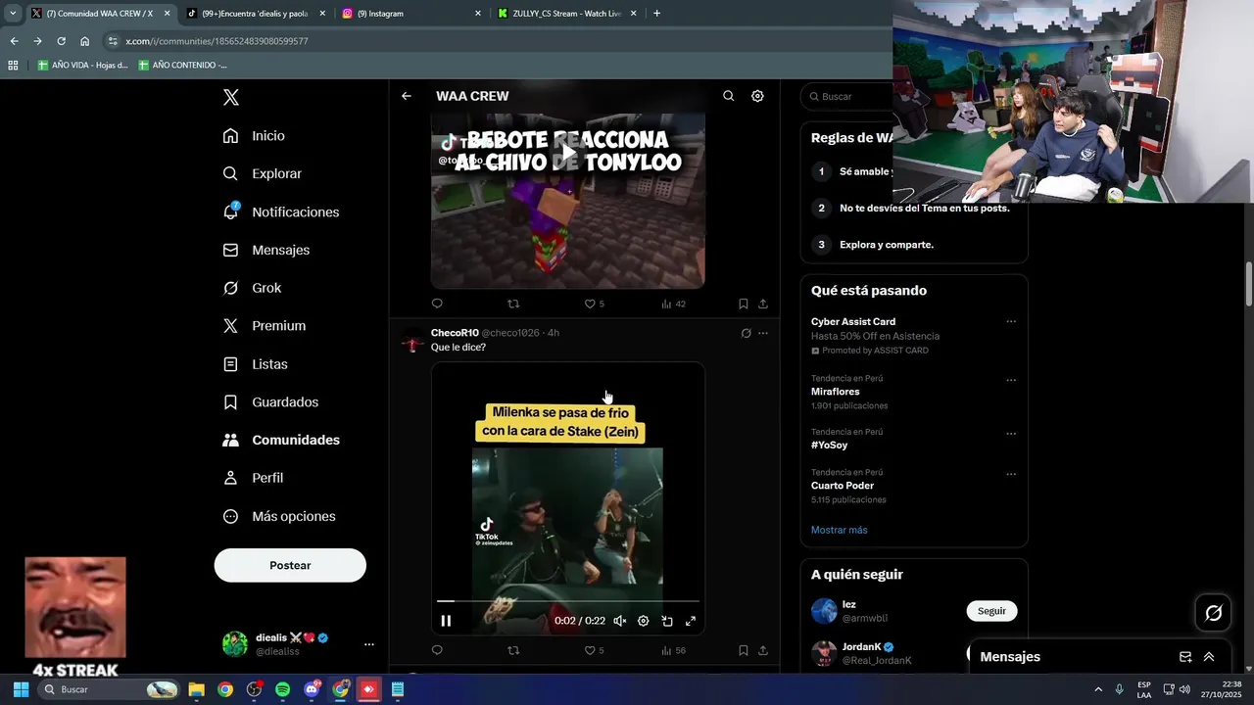Open options for #YoSoy trend
Image resolution: width=1254 pixels, height=705 pixels.
coord(1011,434)
